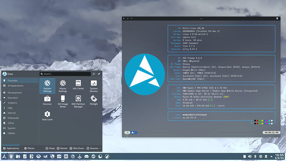Launch Klassy Settings
Viewport: 286px width, 161px height.
coord(63,86)
